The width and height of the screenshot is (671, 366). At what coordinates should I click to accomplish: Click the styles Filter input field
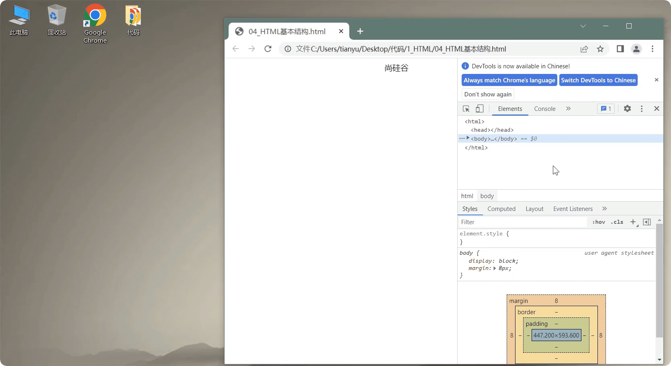(522, 222)
